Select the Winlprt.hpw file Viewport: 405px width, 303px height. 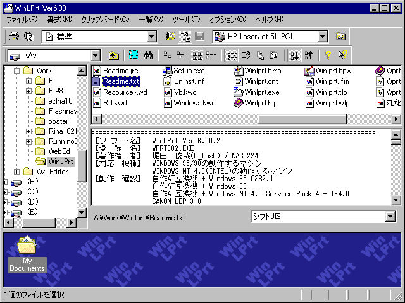pyautogui.click(x=328, y=71)
